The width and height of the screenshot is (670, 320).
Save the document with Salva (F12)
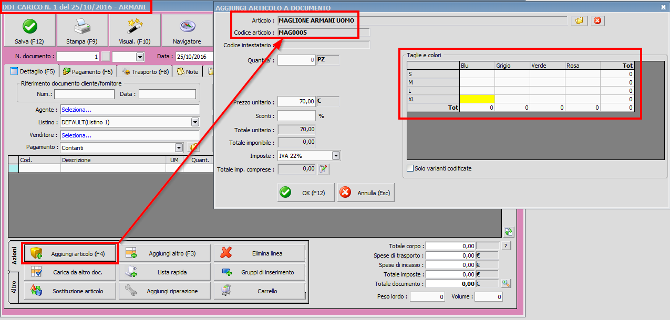29,30
